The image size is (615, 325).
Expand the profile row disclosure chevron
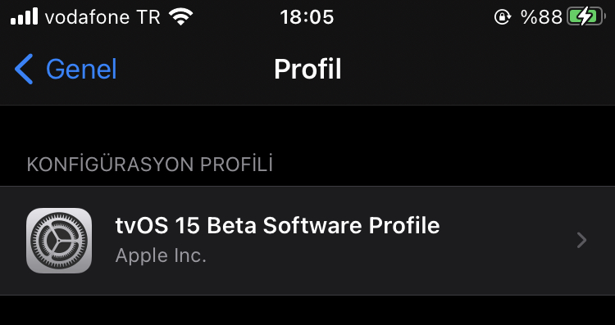click(x=581, y=240)
